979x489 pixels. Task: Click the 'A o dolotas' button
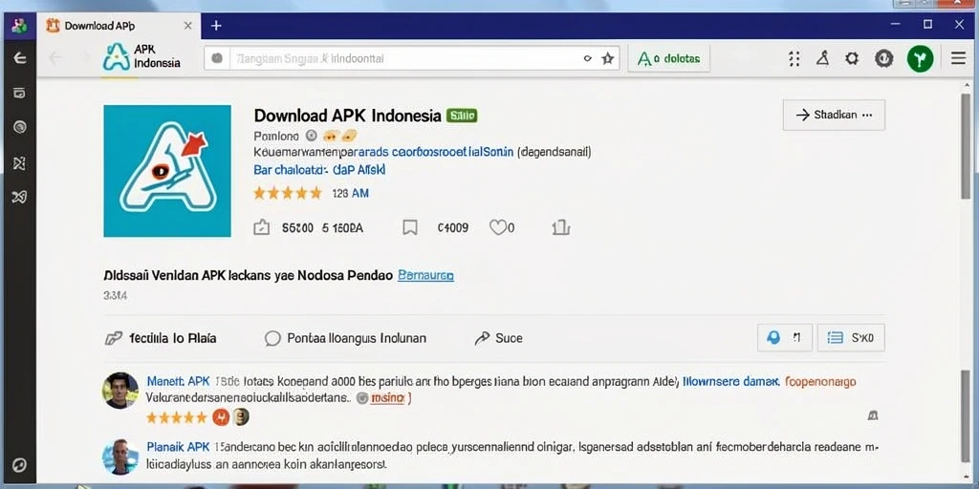tap(668, 58)
